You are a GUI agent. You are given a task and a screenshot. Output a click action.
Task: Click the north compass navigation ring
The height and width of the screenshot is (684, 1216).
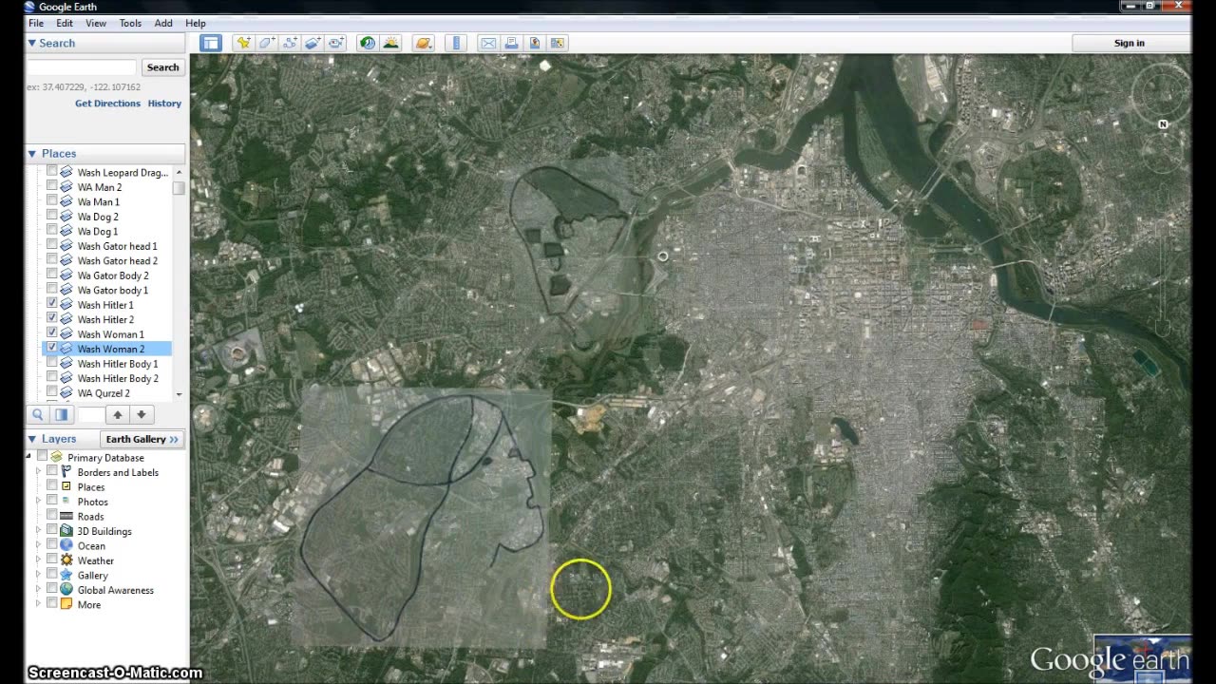click(x=1161, y=92)
